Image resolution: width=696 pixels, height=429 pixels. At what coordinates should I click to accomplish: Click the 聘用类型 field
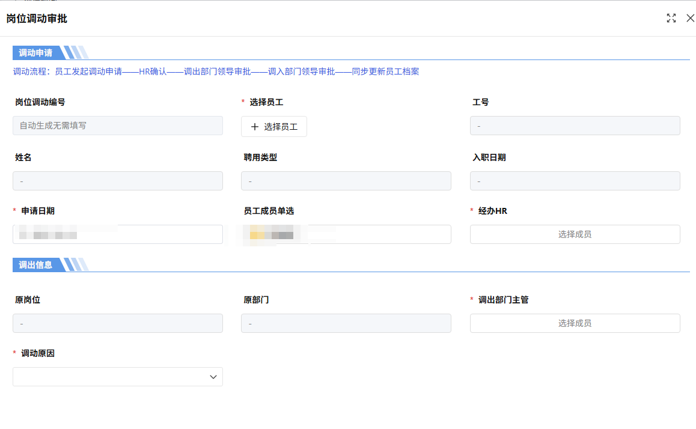346,180
